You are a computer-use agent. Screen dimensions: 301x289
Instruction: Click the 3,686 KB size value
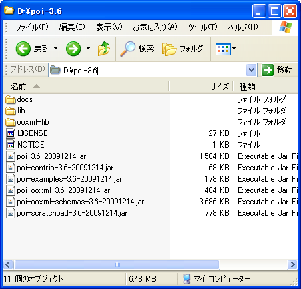pyautogui.click(x=214, y=202)
